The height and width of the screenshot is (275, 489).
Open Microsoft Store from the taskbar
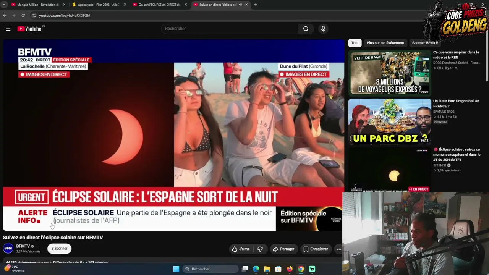click(279, 269)
